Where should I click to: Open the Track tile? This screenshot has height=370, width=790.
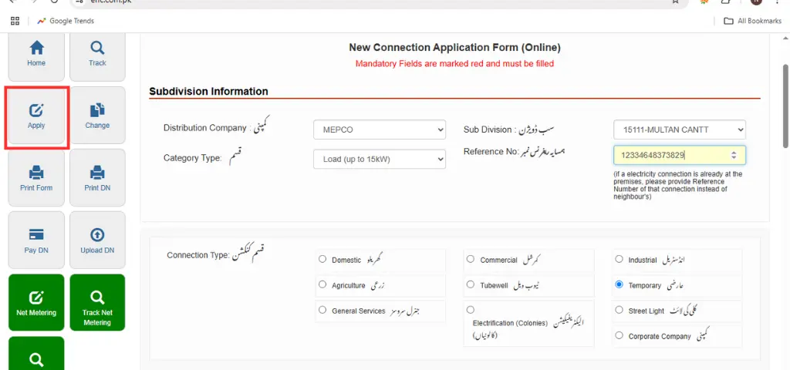tap(97, 56)
